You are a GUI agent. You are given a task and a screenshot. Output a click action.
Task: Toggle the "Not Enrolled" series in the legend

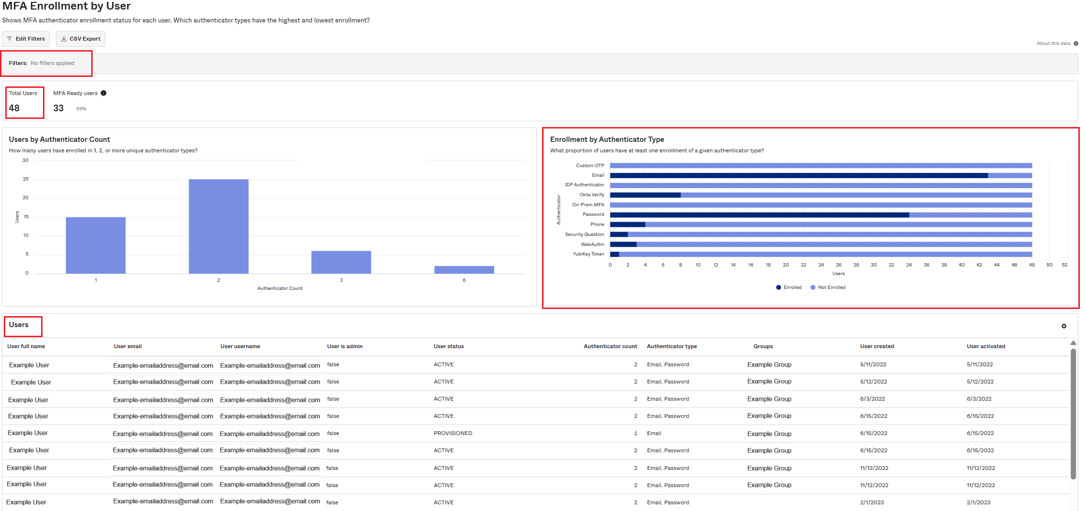tap(830, 287)
